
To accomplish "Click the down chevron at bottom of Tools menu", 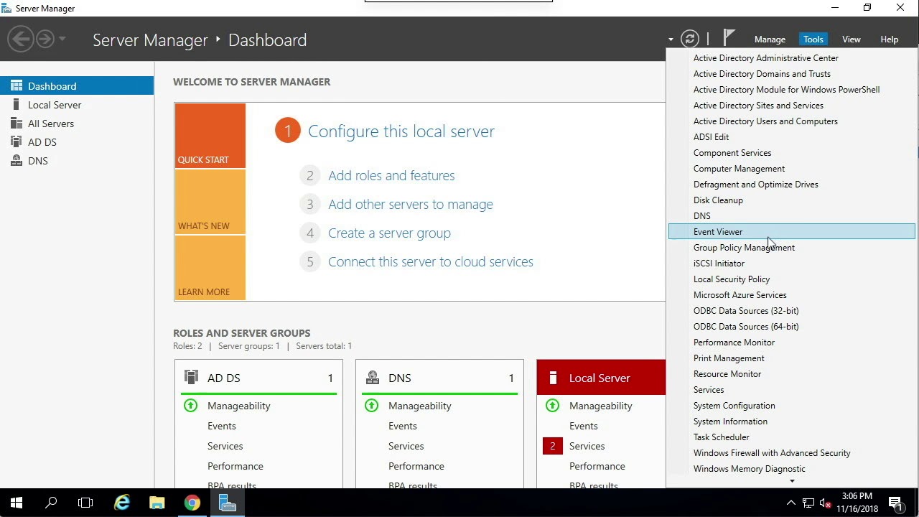I will [x=792, y=480].
